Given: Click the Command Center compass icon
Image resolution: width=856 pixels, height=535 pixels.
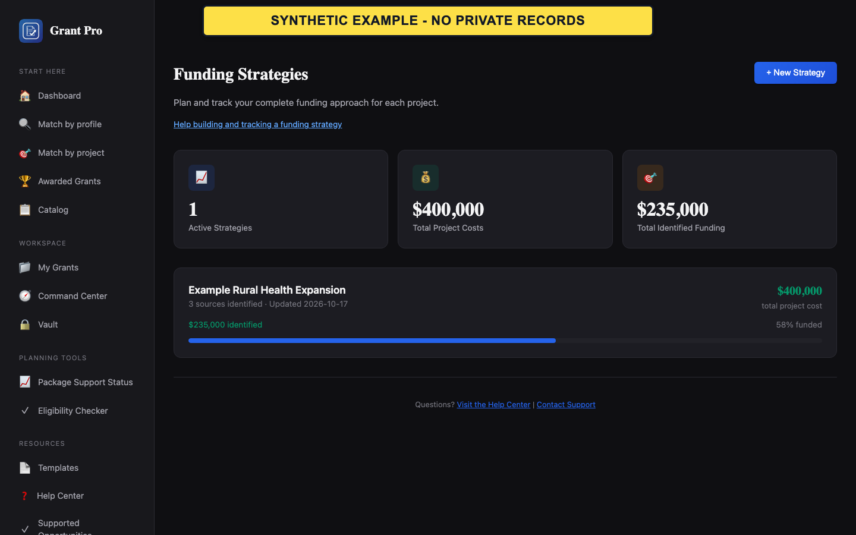Looking at the screenshot, I should coord(25,296).
